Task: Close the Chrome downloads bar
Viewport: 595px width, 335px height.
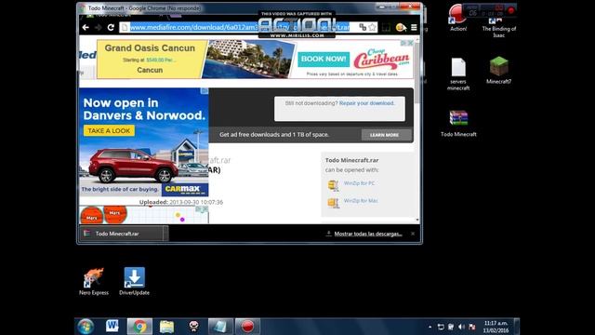Action: pos(413,234)
